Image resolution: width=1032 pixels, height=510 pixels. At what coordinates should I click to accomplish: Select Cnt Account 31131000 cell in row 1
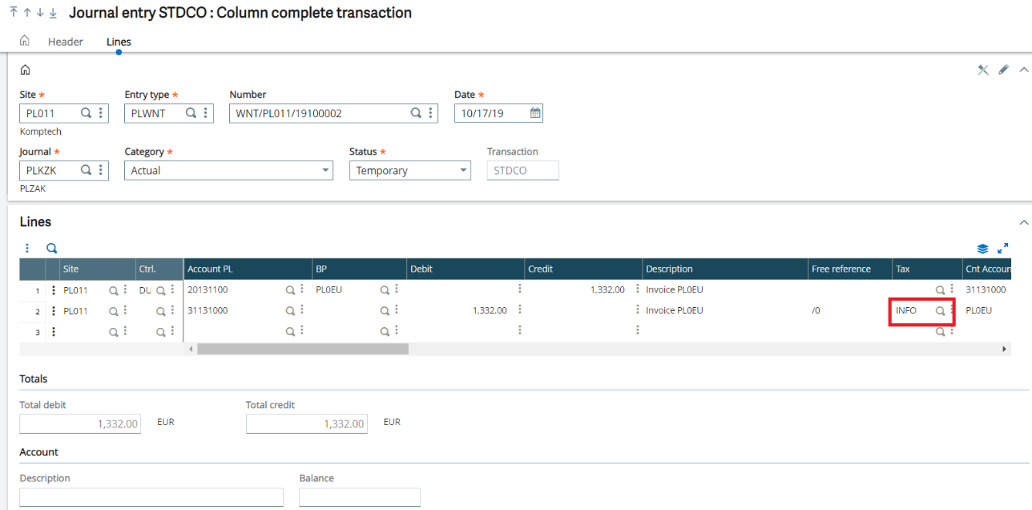[986, 290]
